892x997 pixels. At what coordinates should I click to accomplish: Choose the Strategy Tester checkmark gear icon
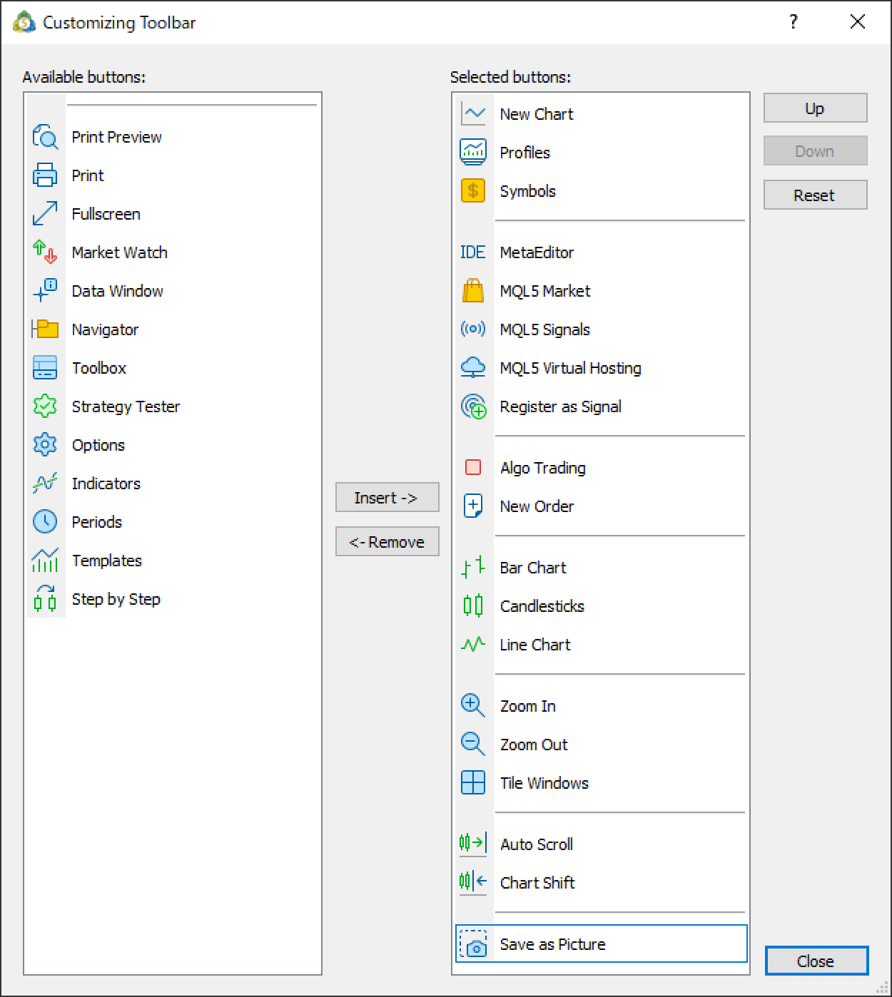(x=45, y=407)
